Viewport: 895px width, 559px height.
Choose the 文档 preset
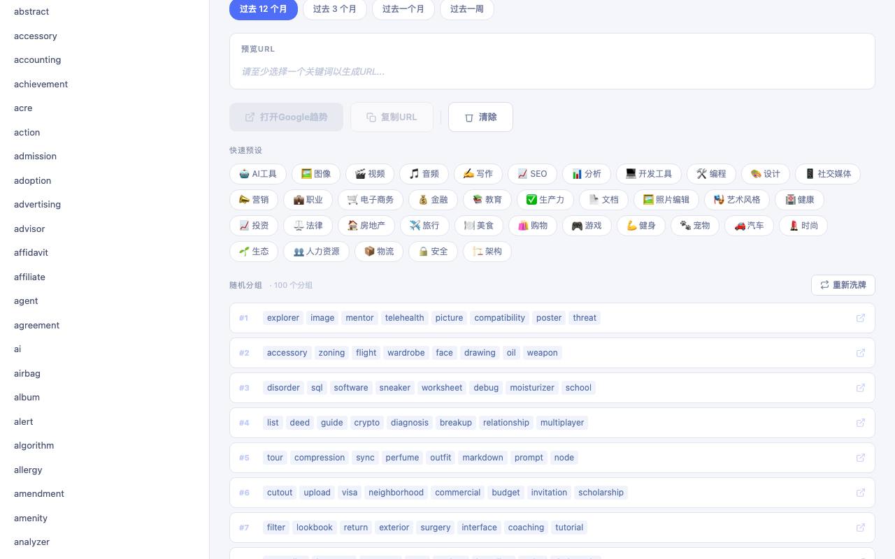[604, 200]
